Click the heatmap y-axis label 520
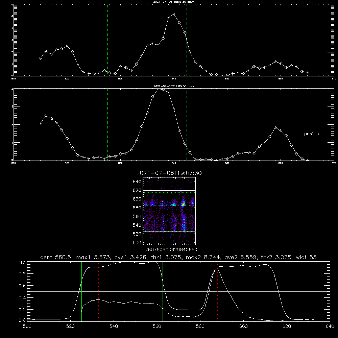 [x=137, y=234]
